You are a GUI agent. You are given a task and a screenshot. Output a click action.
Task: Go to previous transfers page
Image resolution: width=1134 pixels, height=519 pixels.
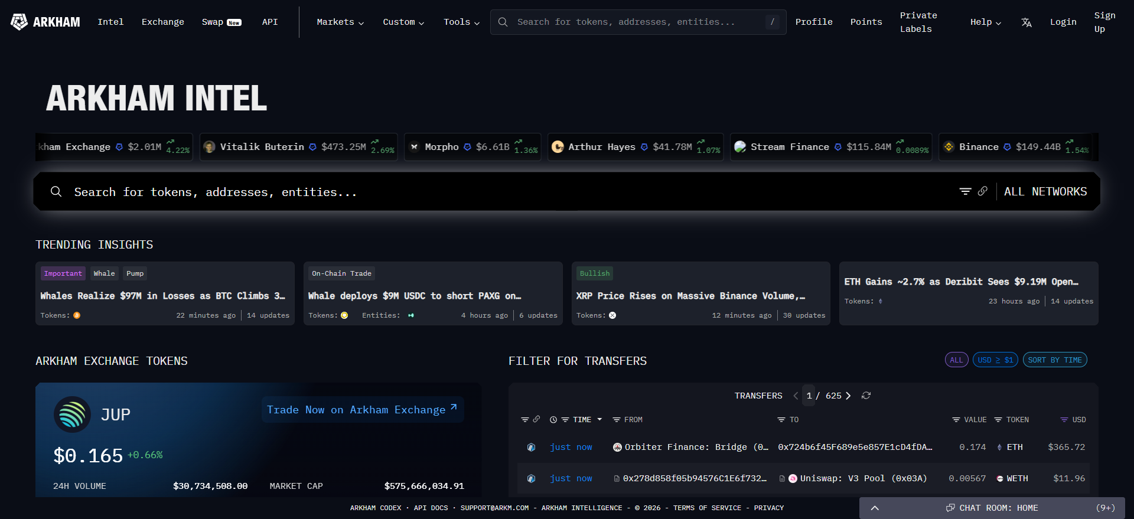click(796, 396)
